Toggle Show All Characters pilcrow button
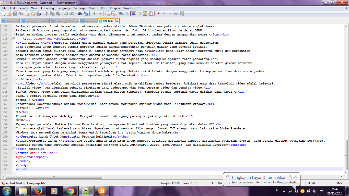This screenshot has height=196, width=349. 127,14
